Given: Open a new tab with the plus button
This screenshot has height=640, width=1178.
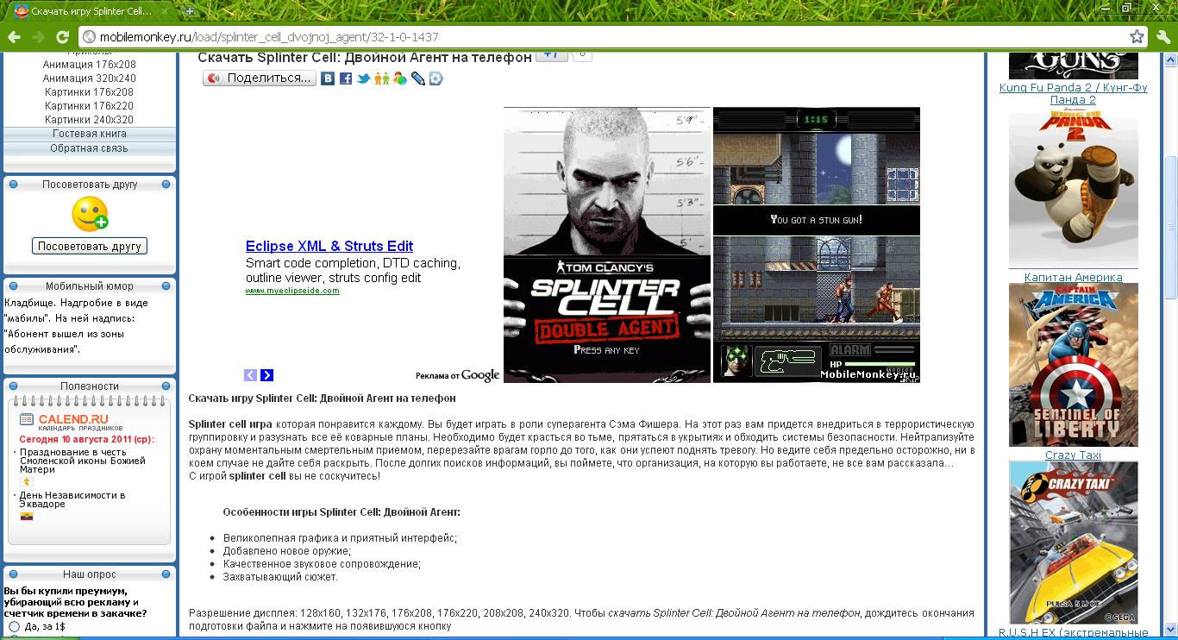Looking at the screenshot, I should [x=190, y=11].
